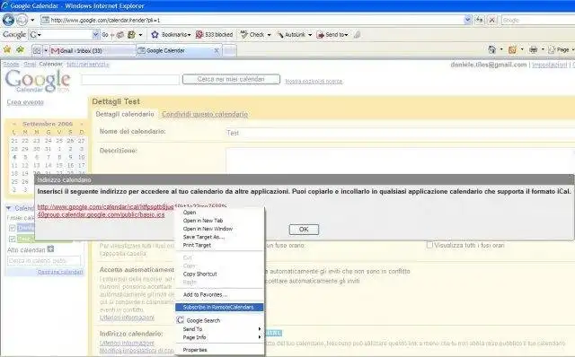The width and height of the screenshot is (575, 357).
Task: Click the Nome del calendario field
Action: tap(400, 133)
